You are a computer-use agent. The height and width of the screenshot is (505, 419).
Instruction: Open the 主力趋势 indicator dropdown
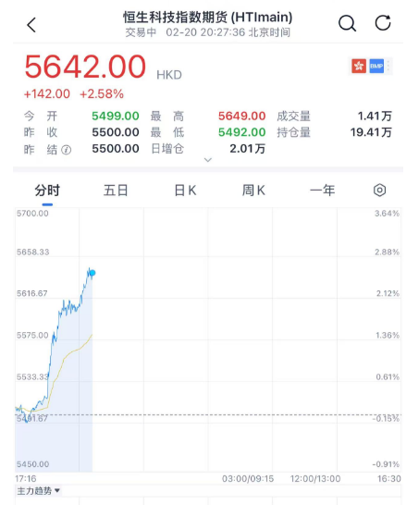(x=38, y=491)
